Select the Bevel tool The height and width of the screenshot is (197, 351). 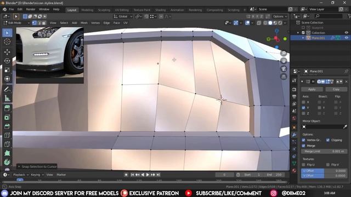[x=7, y=126]
